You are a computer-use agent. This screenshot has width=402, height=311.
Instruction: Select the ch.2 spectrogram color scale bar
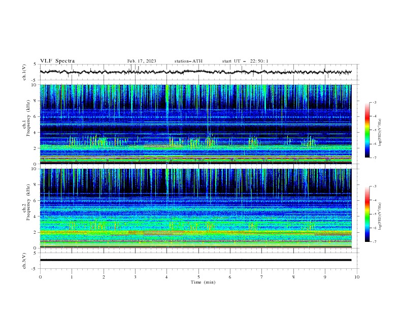[x=367, y=214]
